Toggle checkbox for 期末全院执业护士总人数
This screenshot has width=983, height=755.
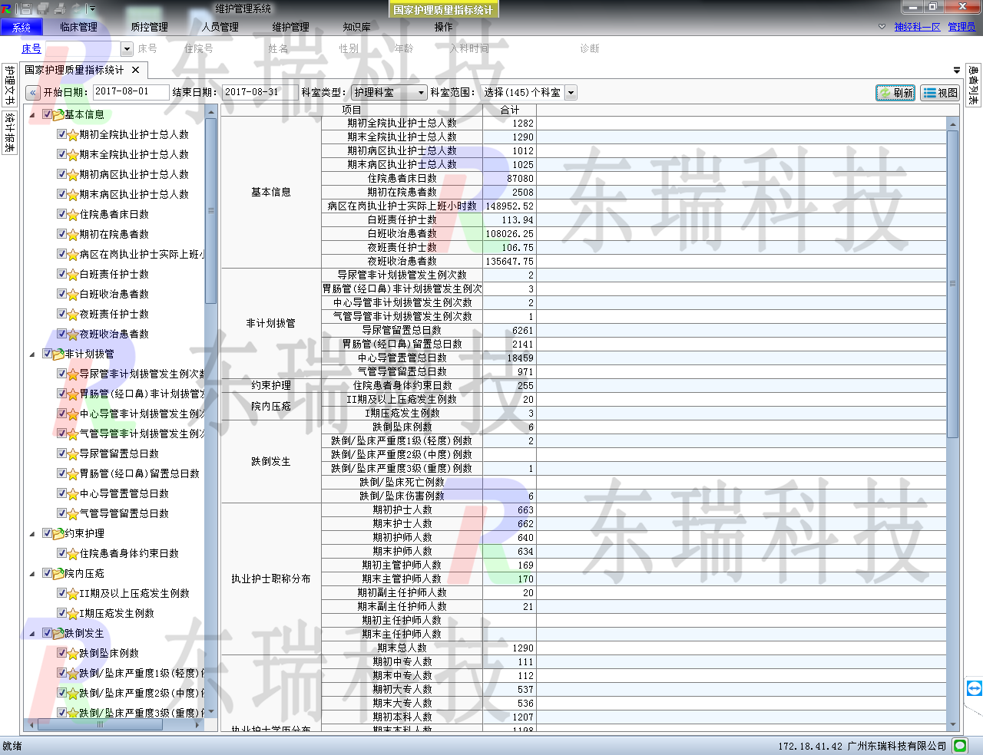62,154
